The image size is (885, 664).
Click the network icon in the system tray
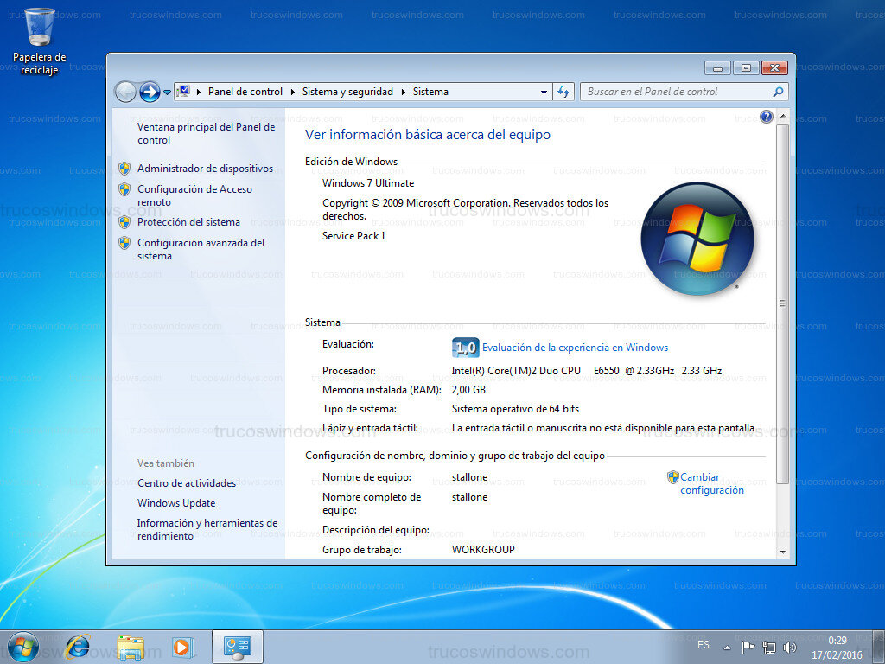(x=768, y=646)
